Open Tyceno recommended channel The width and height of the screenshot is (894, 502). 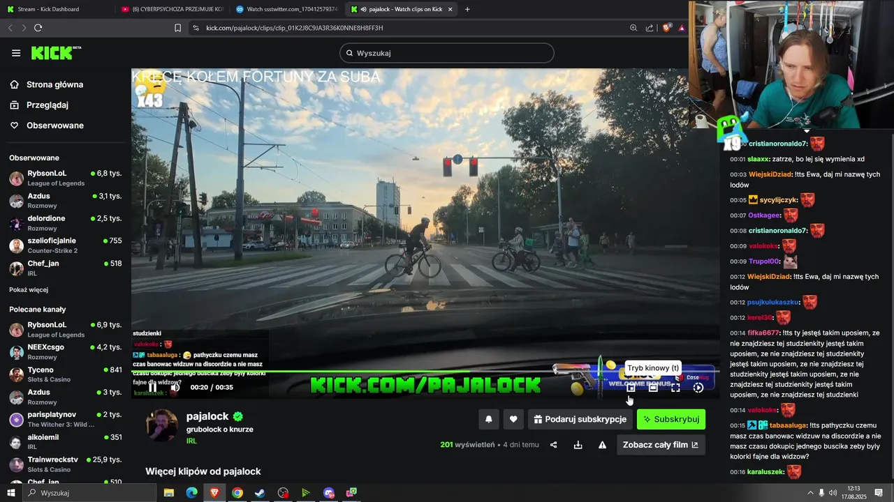tap(66, 374)
